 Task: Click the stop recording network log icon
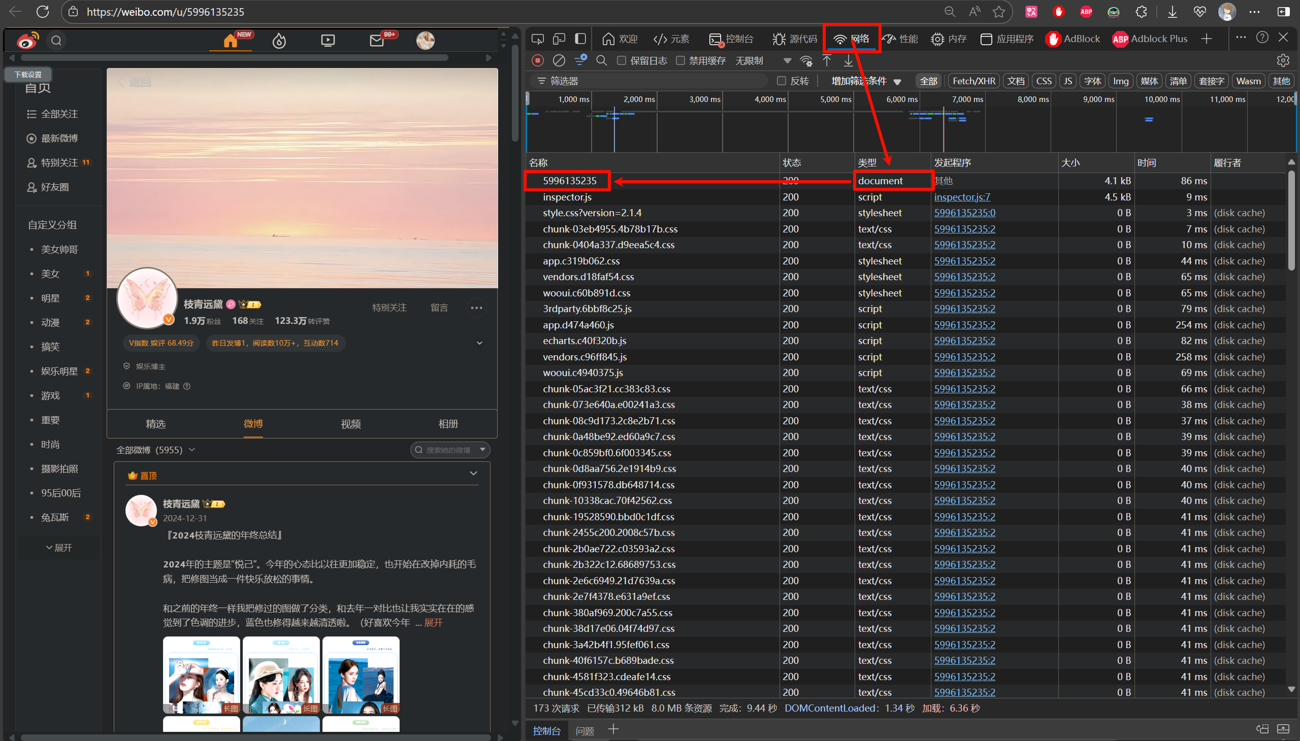[x=537, y=60]
